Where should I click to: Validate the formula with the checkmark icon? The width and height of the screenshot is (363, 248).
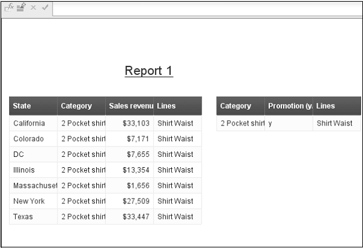pos(45,8)
